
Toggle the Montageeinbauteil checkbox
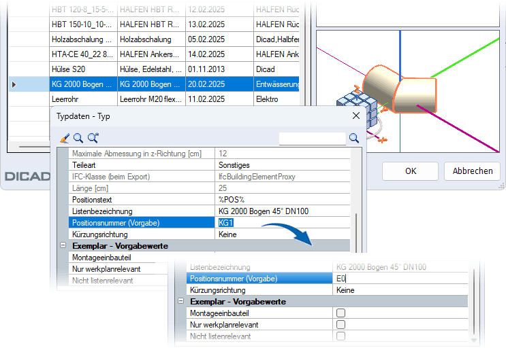[341, 313]
